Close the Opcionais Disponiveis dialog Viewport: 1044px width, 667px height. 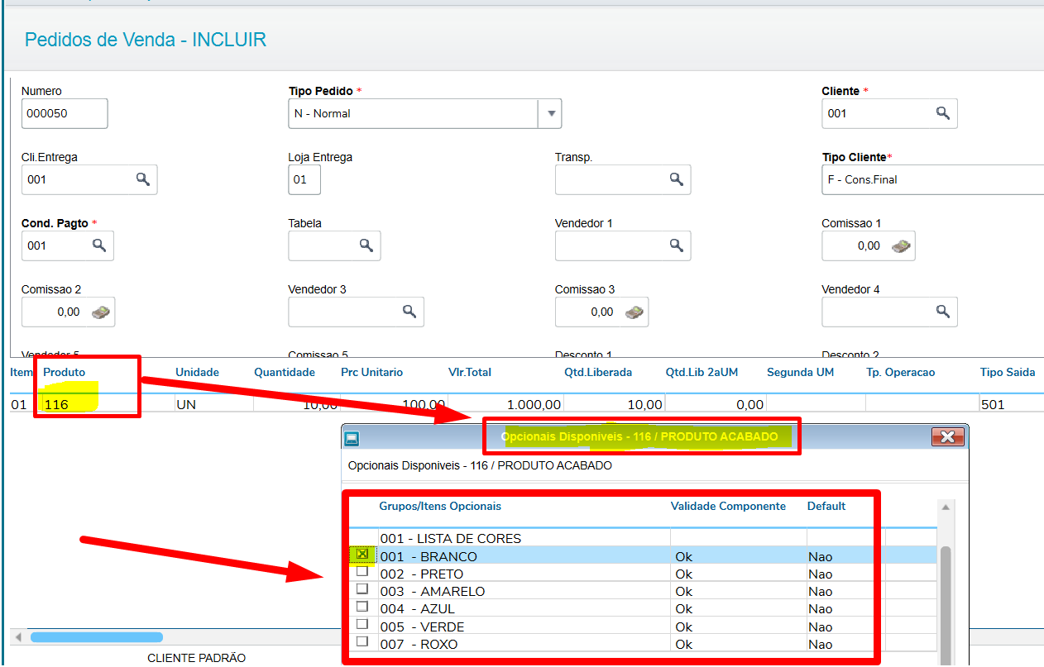tap(947, 437)
